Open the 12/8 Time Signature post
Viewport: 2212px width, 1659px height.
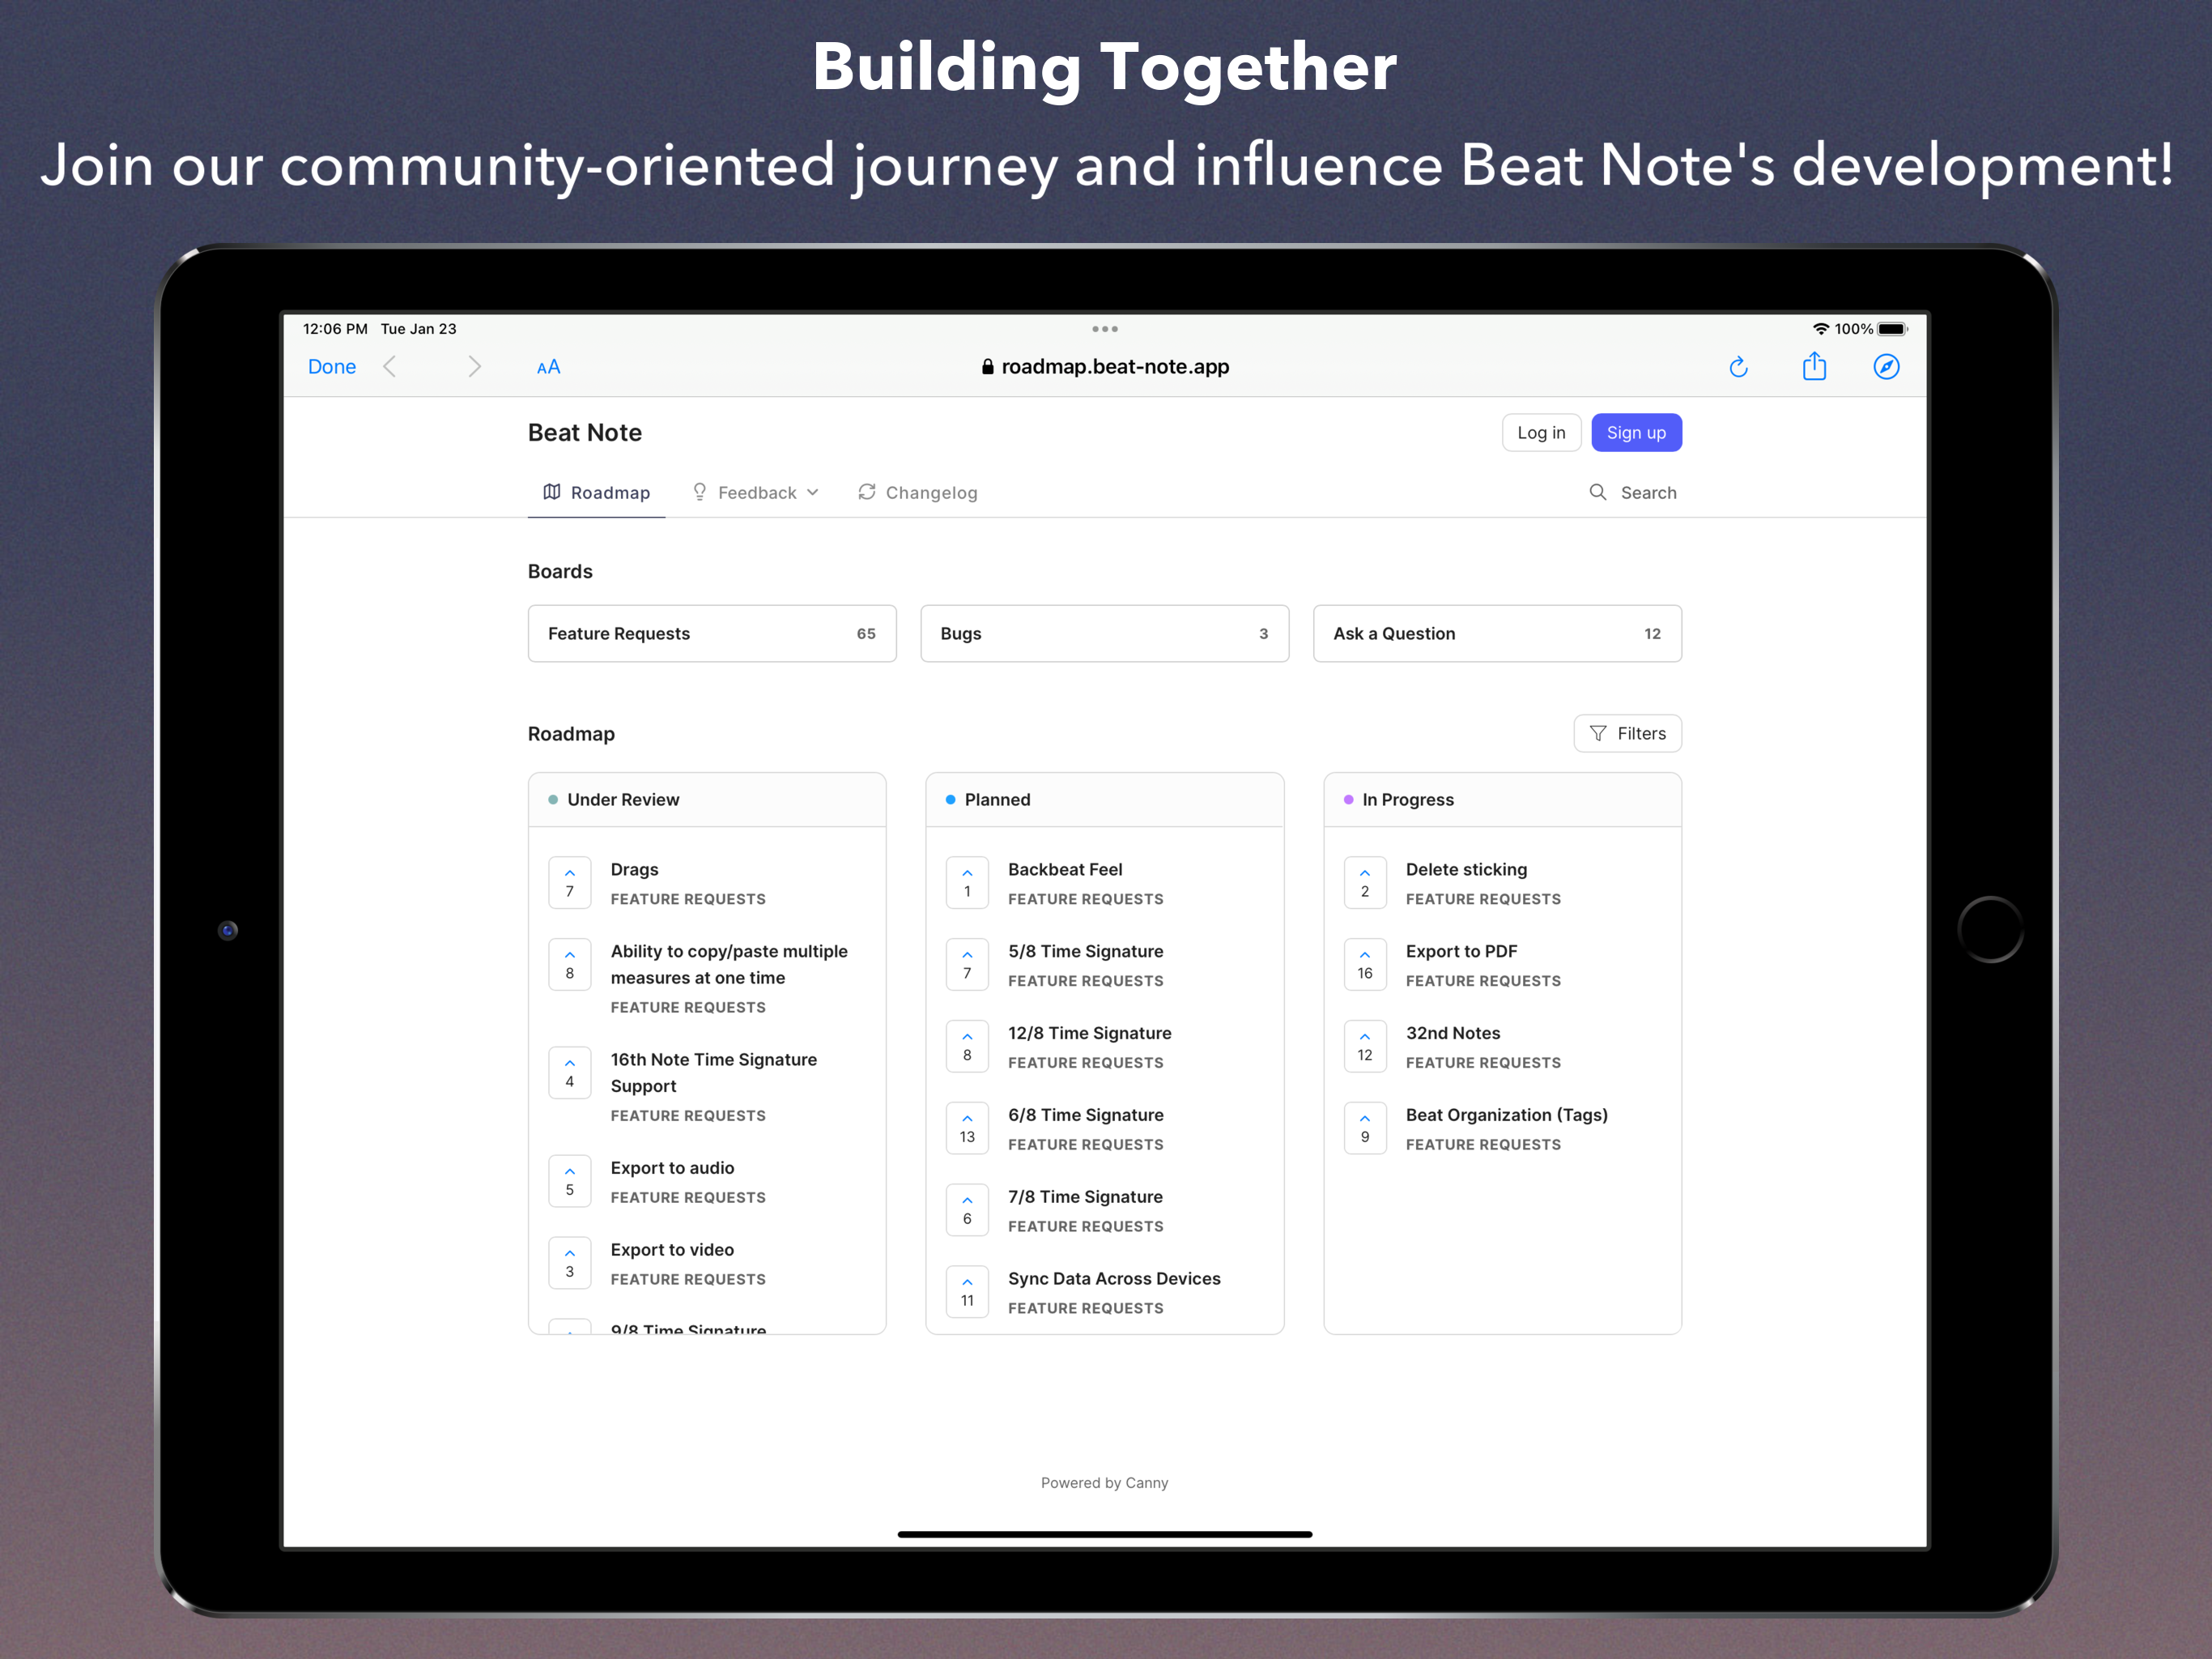[x=1090, y=1034]
